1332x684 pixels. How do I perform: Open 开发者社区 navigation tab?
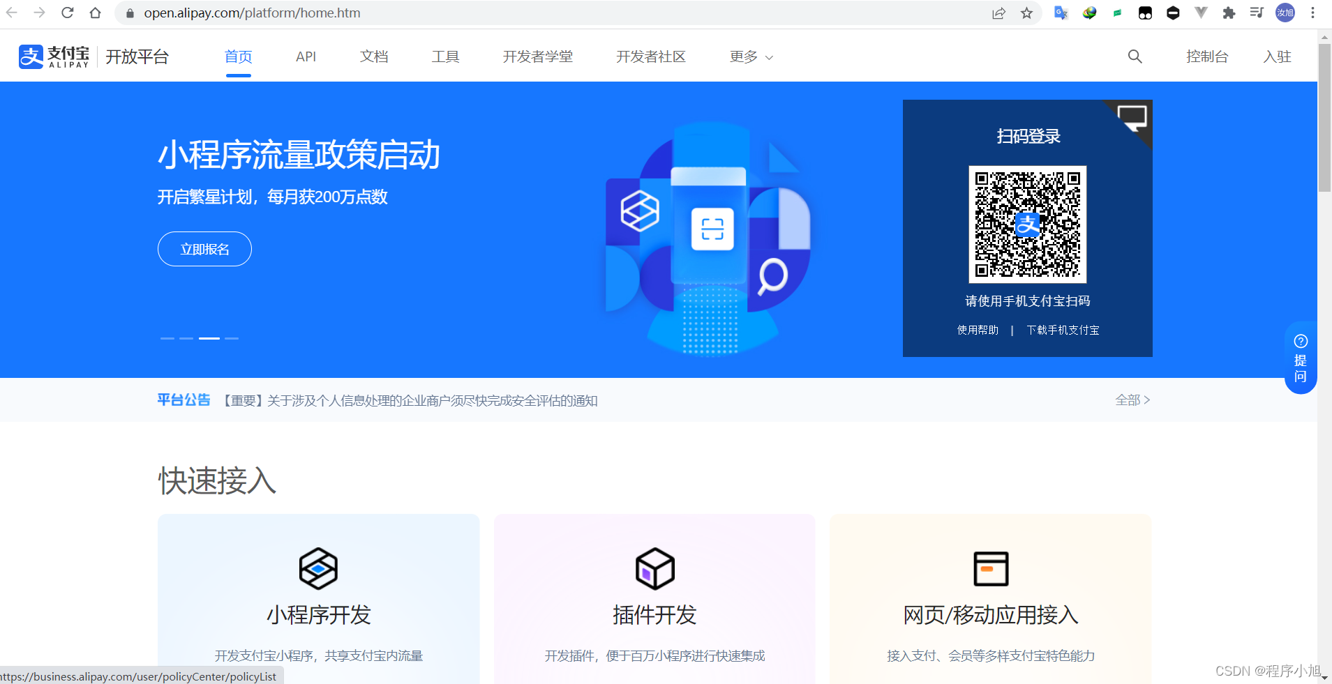(x=651, y=56)
